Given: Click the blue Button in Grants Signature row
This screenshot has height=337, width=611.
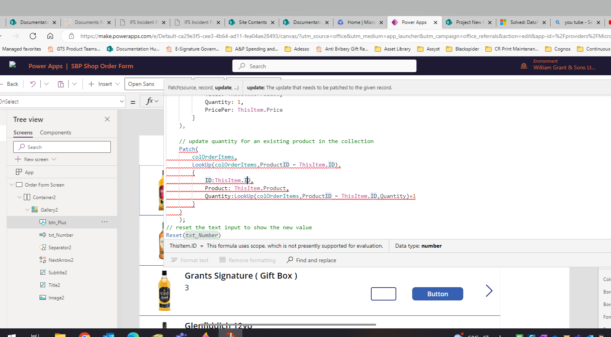Looking at the screenshot, I should click(437, 294).
